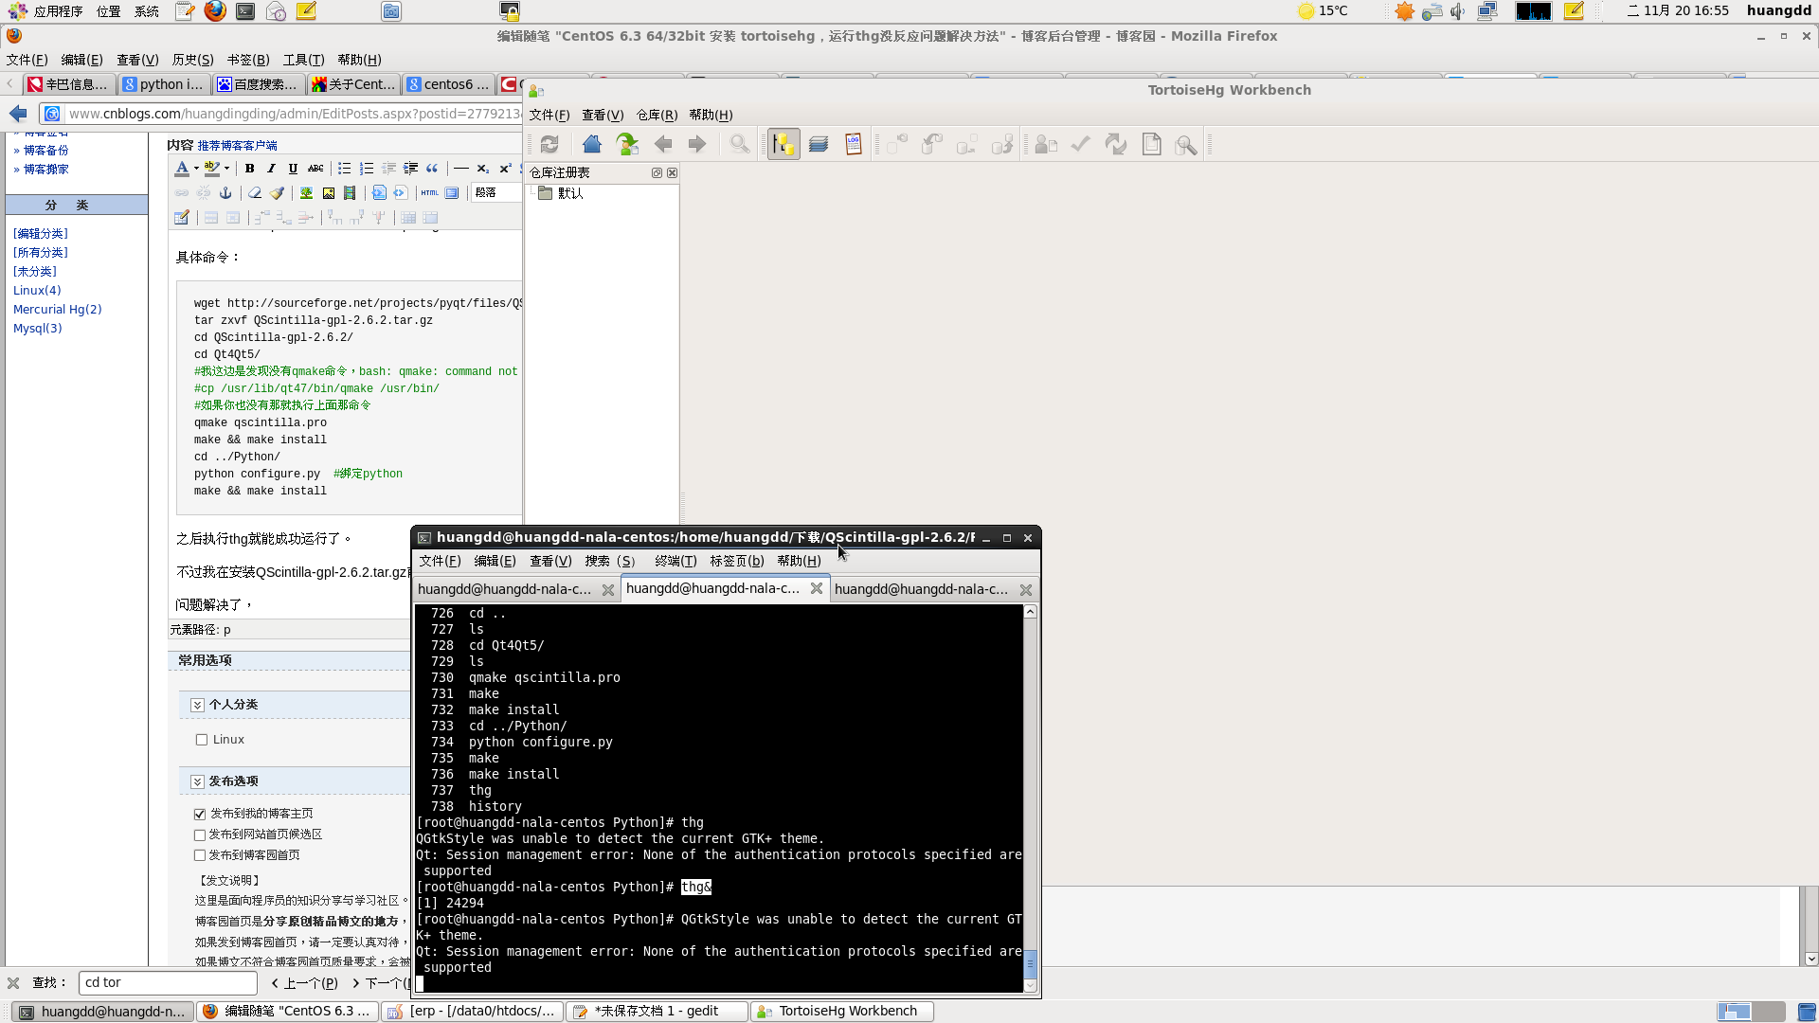Click the blockquote icon in editor

tap(432, 169)
